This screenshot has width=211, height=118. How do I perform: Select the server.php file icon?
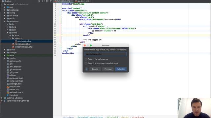(8, 89)
